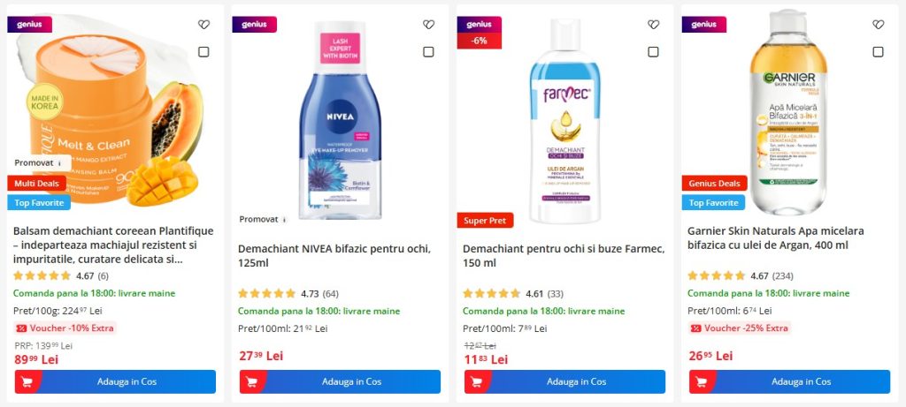Screen dimensions: 906x407
Task: Favorite the Farmec demachiant with heart icon
Action: (653, 25)
